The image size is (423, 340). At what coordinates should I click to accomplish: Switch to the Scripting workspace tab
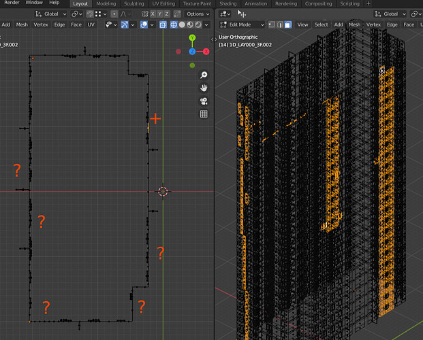pos(349,4)
